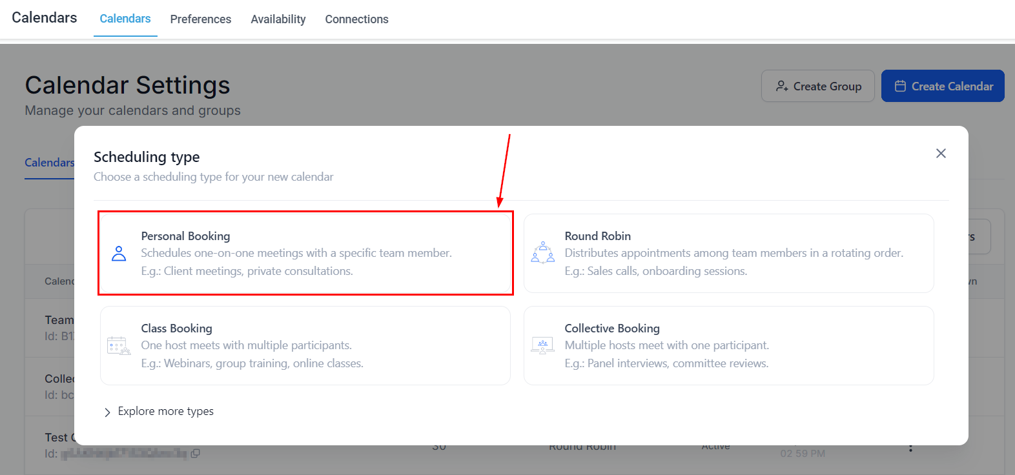Image resolution: width=1015 pixels, height=475 pixels.
Task: Close the Scheduling type dialog
Action: 941,154
